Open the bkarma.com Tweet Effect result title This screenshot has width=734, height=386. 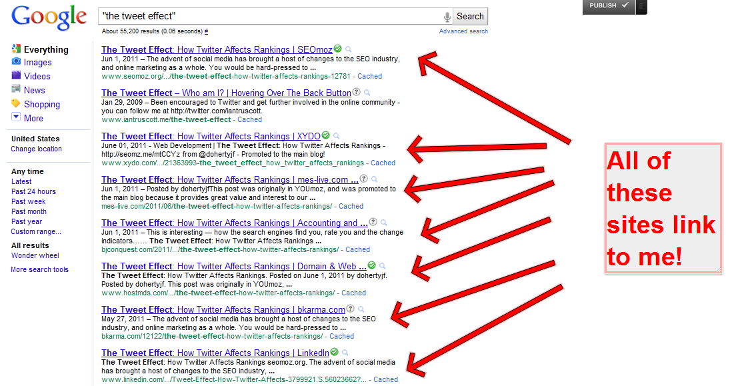pyautogui.click(x=223, y=310)
